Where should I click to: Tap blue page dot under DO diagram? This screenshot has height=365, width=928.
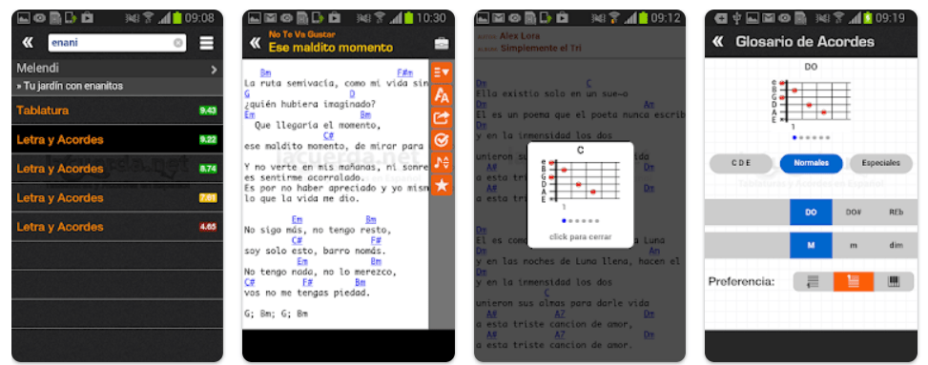pos(794,137)
